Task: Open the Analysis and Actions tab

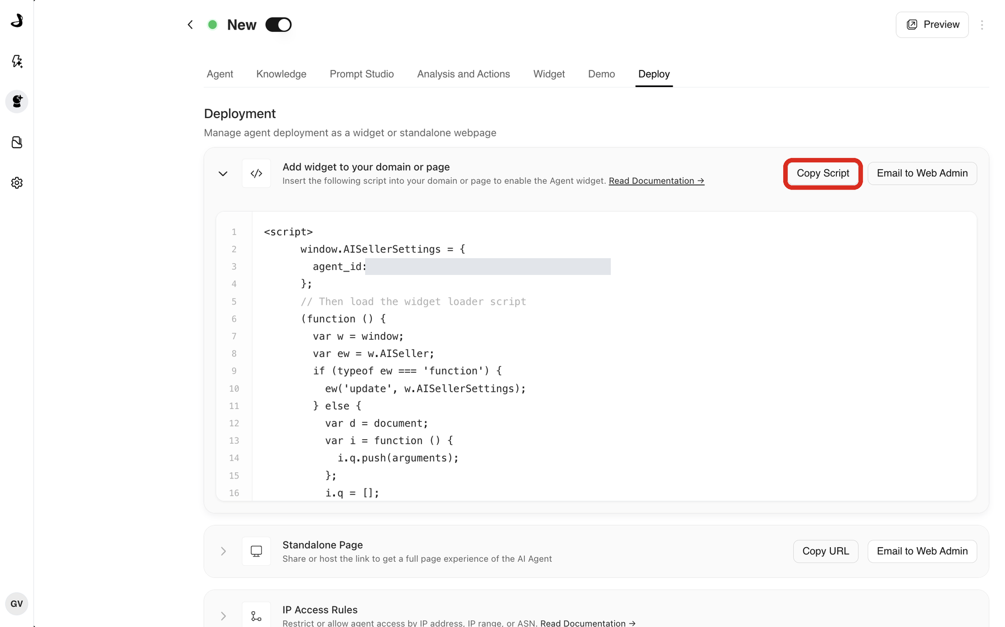Action: [463, 74]
